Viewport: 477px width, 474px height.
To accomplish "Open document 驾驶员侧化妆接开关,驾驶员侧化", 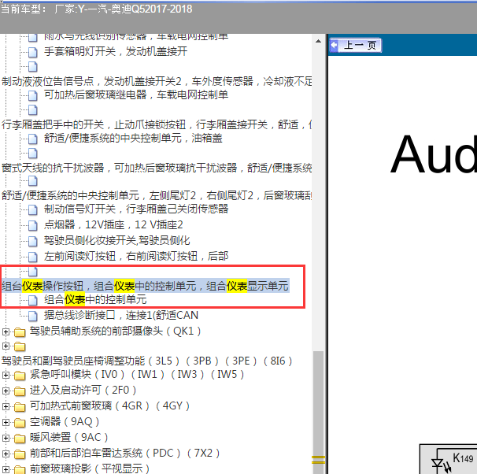I will pos(117,241).
